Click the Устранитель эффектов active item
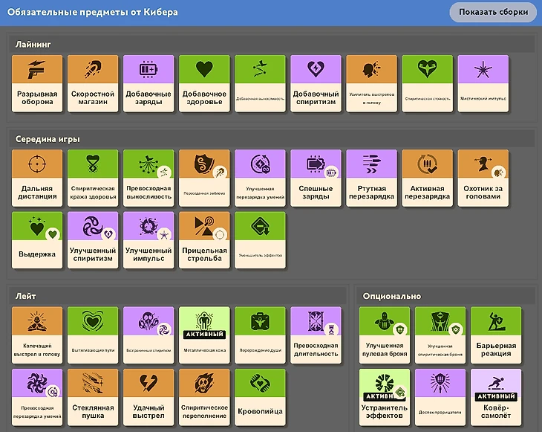 385,399
